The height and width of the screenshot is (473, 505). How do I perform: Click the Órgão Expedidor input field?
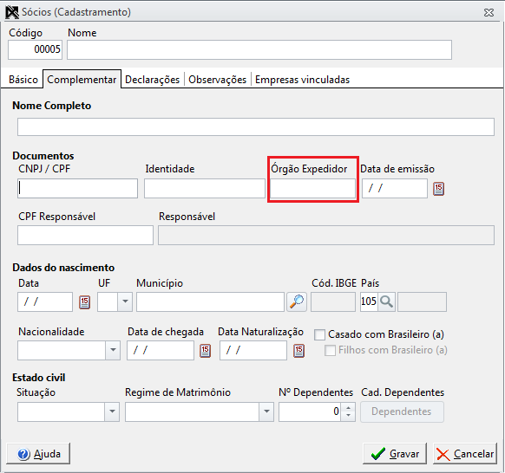coord(312,189)
